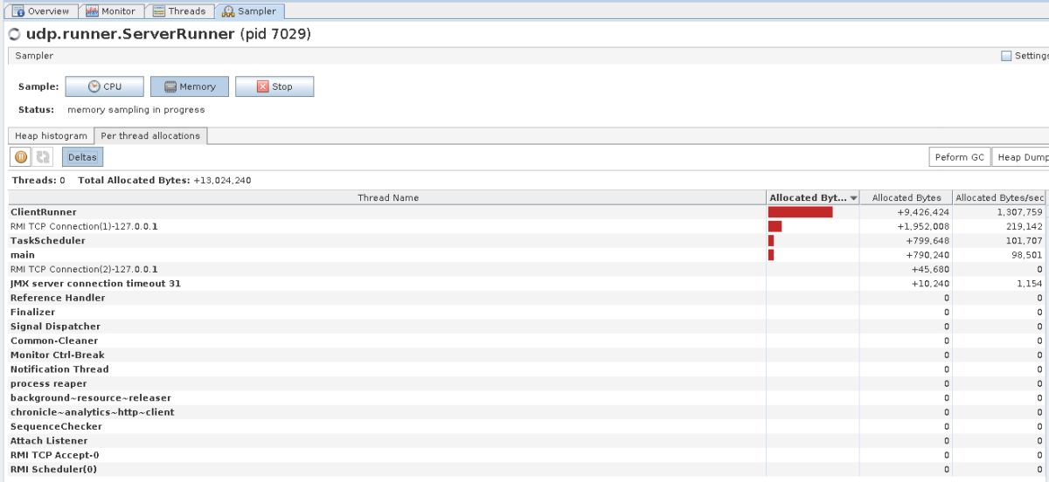Select the Notification Thread row
The height and width of the screenshot is (482, 1049).
click(528, 369)
